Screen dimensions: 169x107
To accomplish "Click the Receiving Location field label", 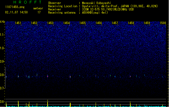I will tap(63, 6).
